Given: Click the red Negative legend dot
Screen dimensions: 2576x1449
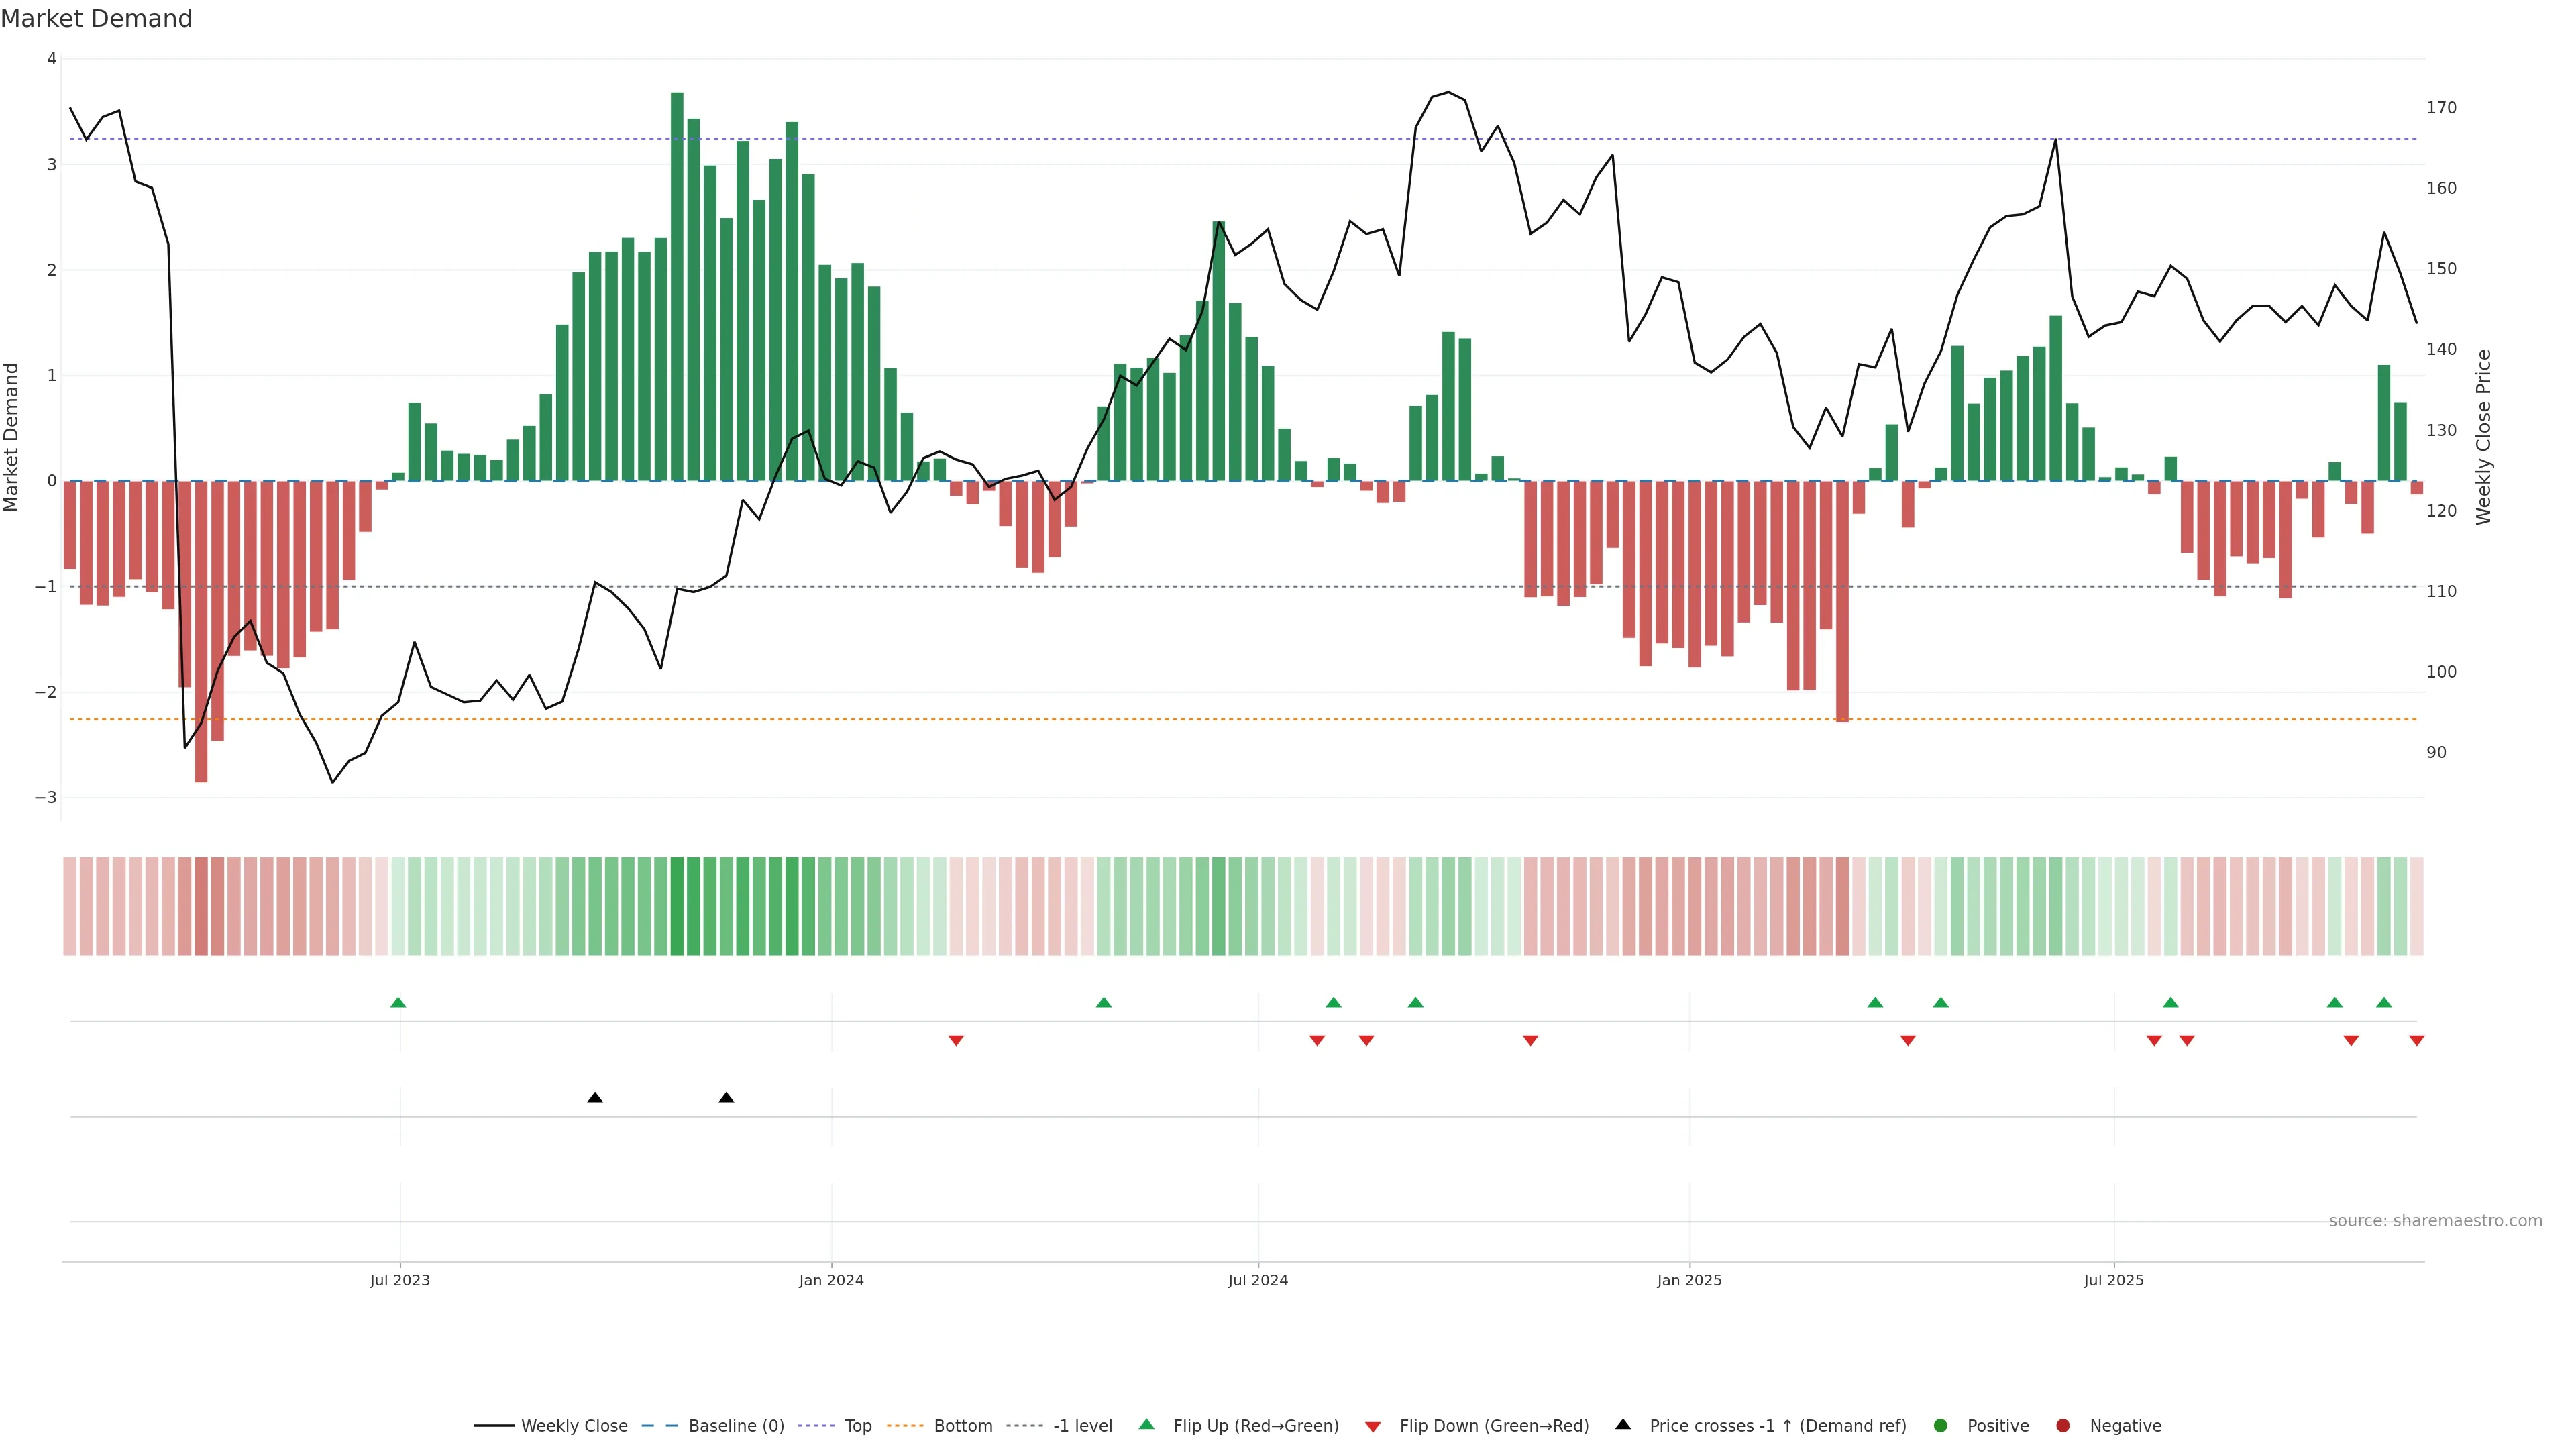Looking at the screenshot, I should (2063, 1426).
